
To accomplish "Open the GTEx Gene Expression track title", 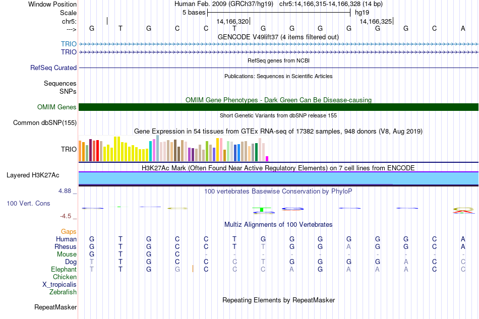I will (x=278, y=131).
